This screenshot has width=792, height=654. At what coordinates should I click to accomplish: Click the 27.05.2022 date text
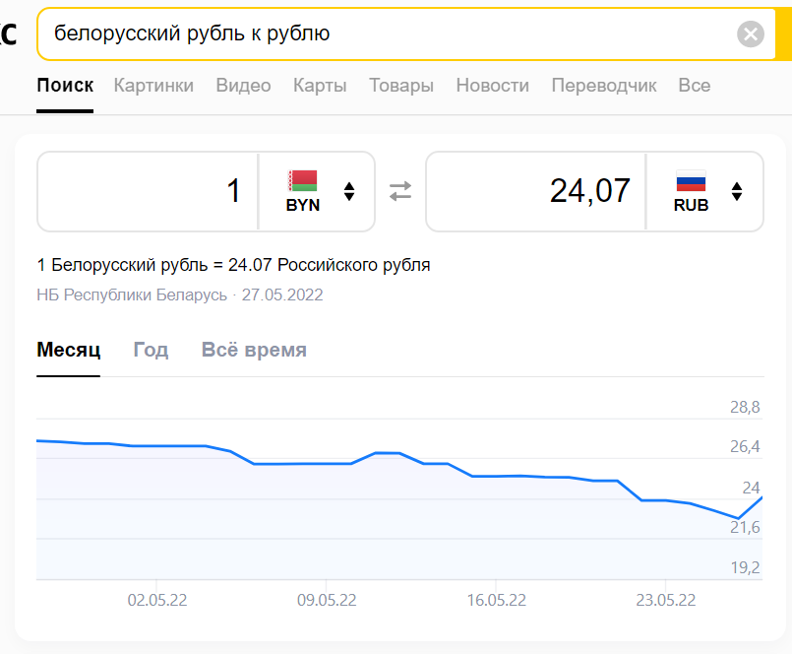282,294
